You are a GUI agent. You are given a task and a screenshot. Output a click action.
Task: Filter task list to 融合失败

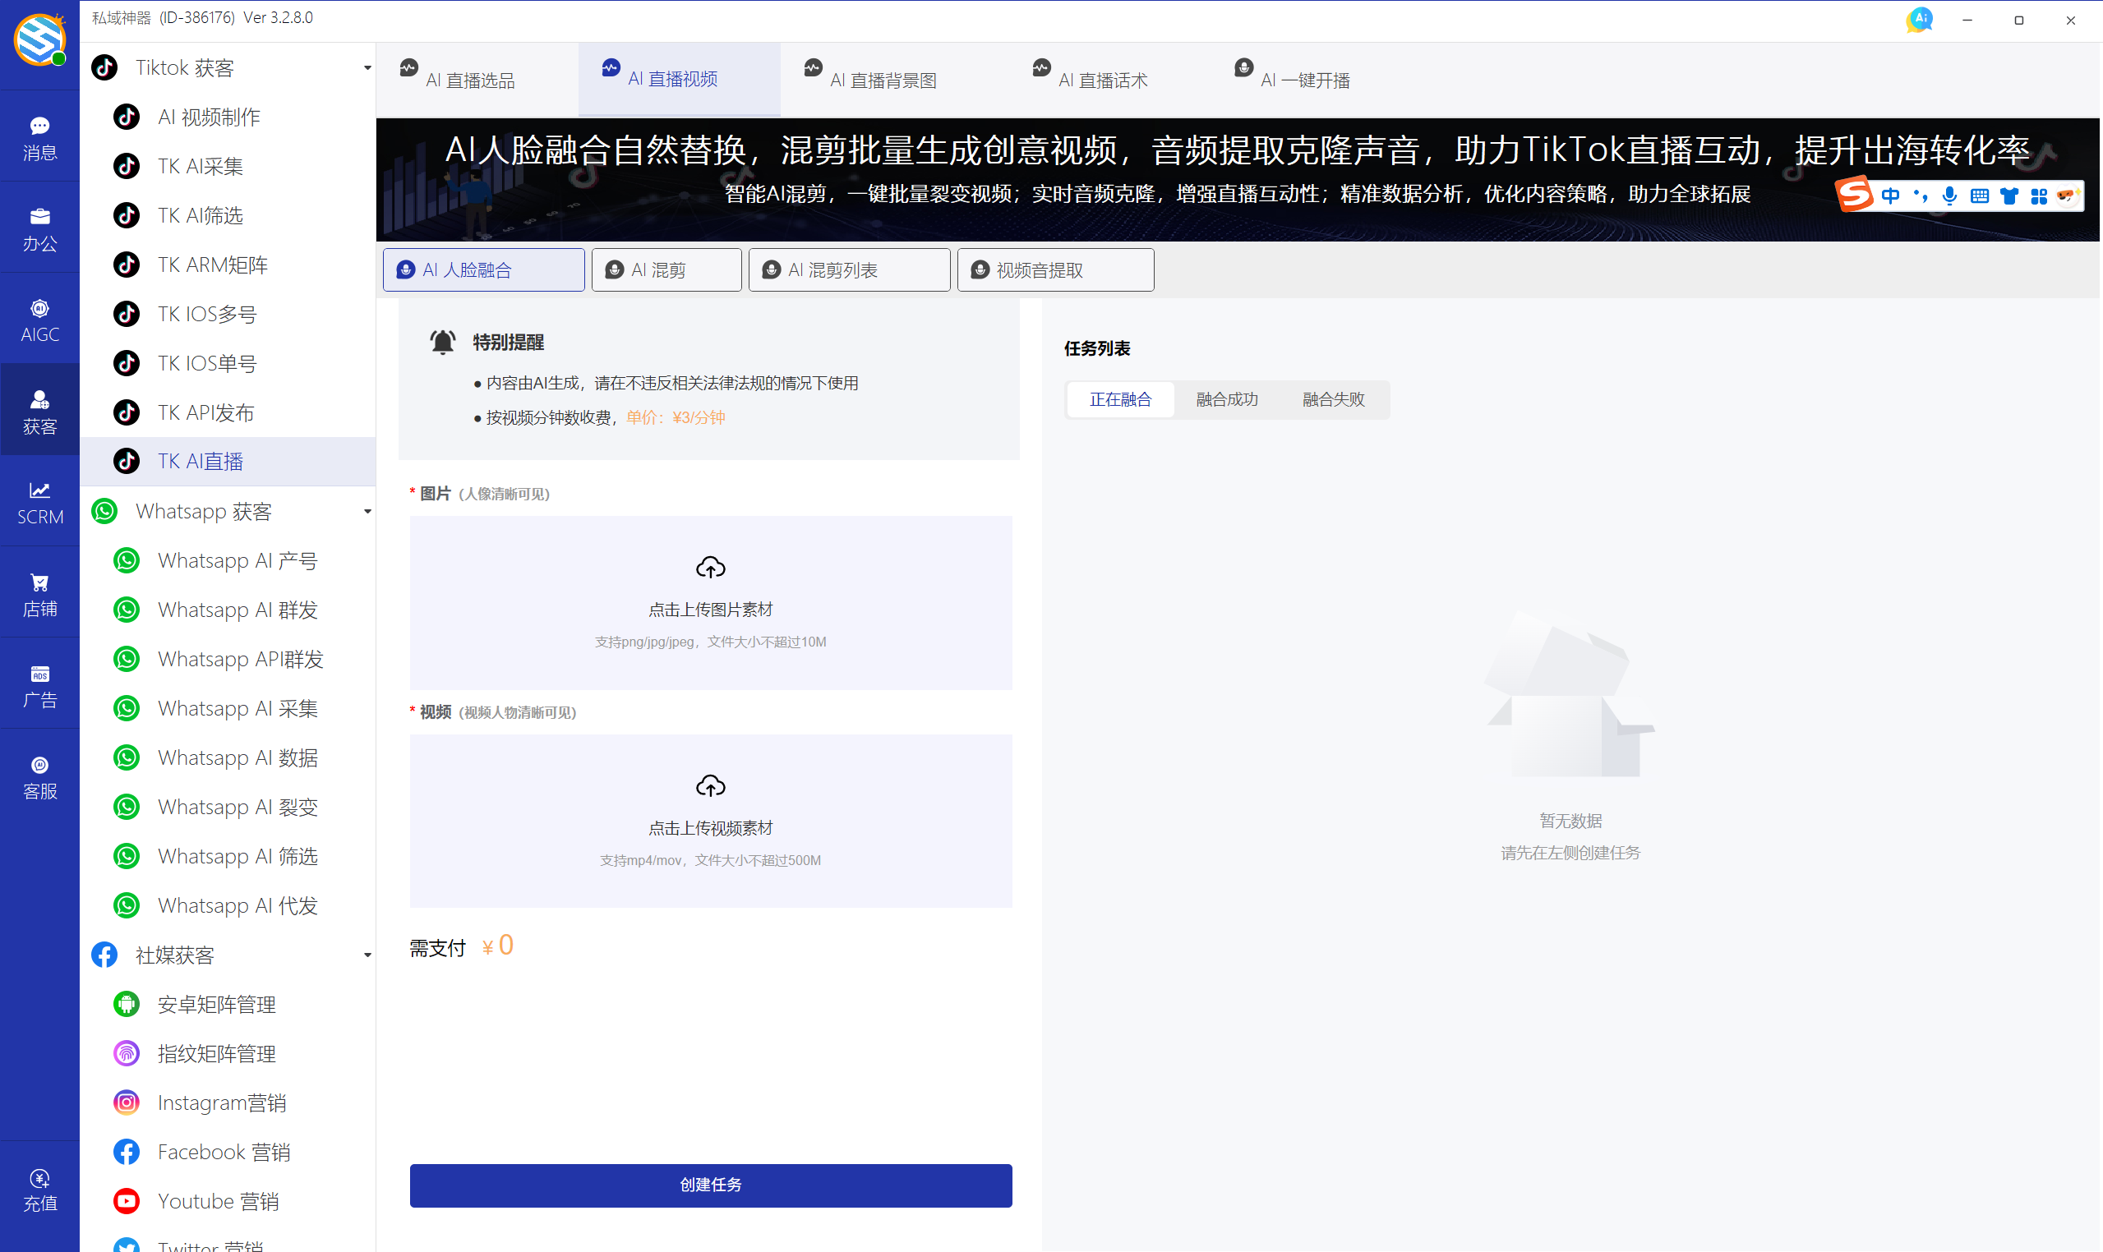click(x=1331, y=399)
